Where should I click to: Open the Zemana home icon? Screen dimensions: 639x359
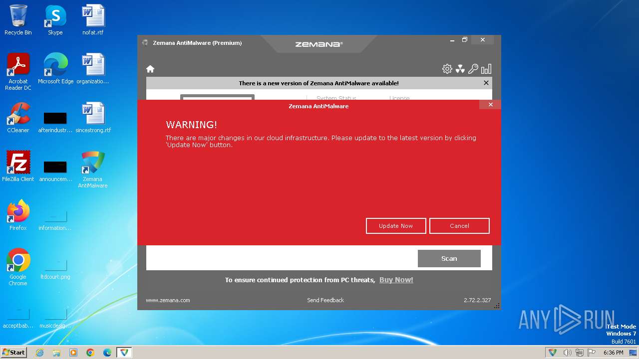click(150, 69)
